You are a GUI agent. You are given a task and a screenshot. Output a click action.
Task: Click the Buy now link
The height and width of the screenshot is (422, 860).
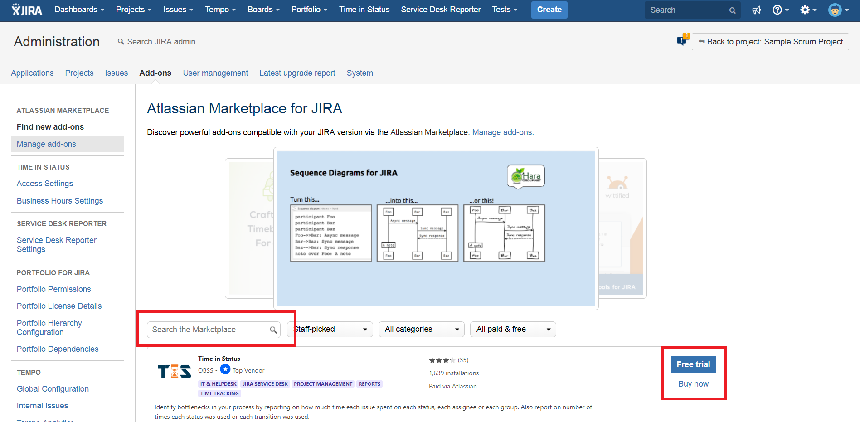tap(693, 384)
